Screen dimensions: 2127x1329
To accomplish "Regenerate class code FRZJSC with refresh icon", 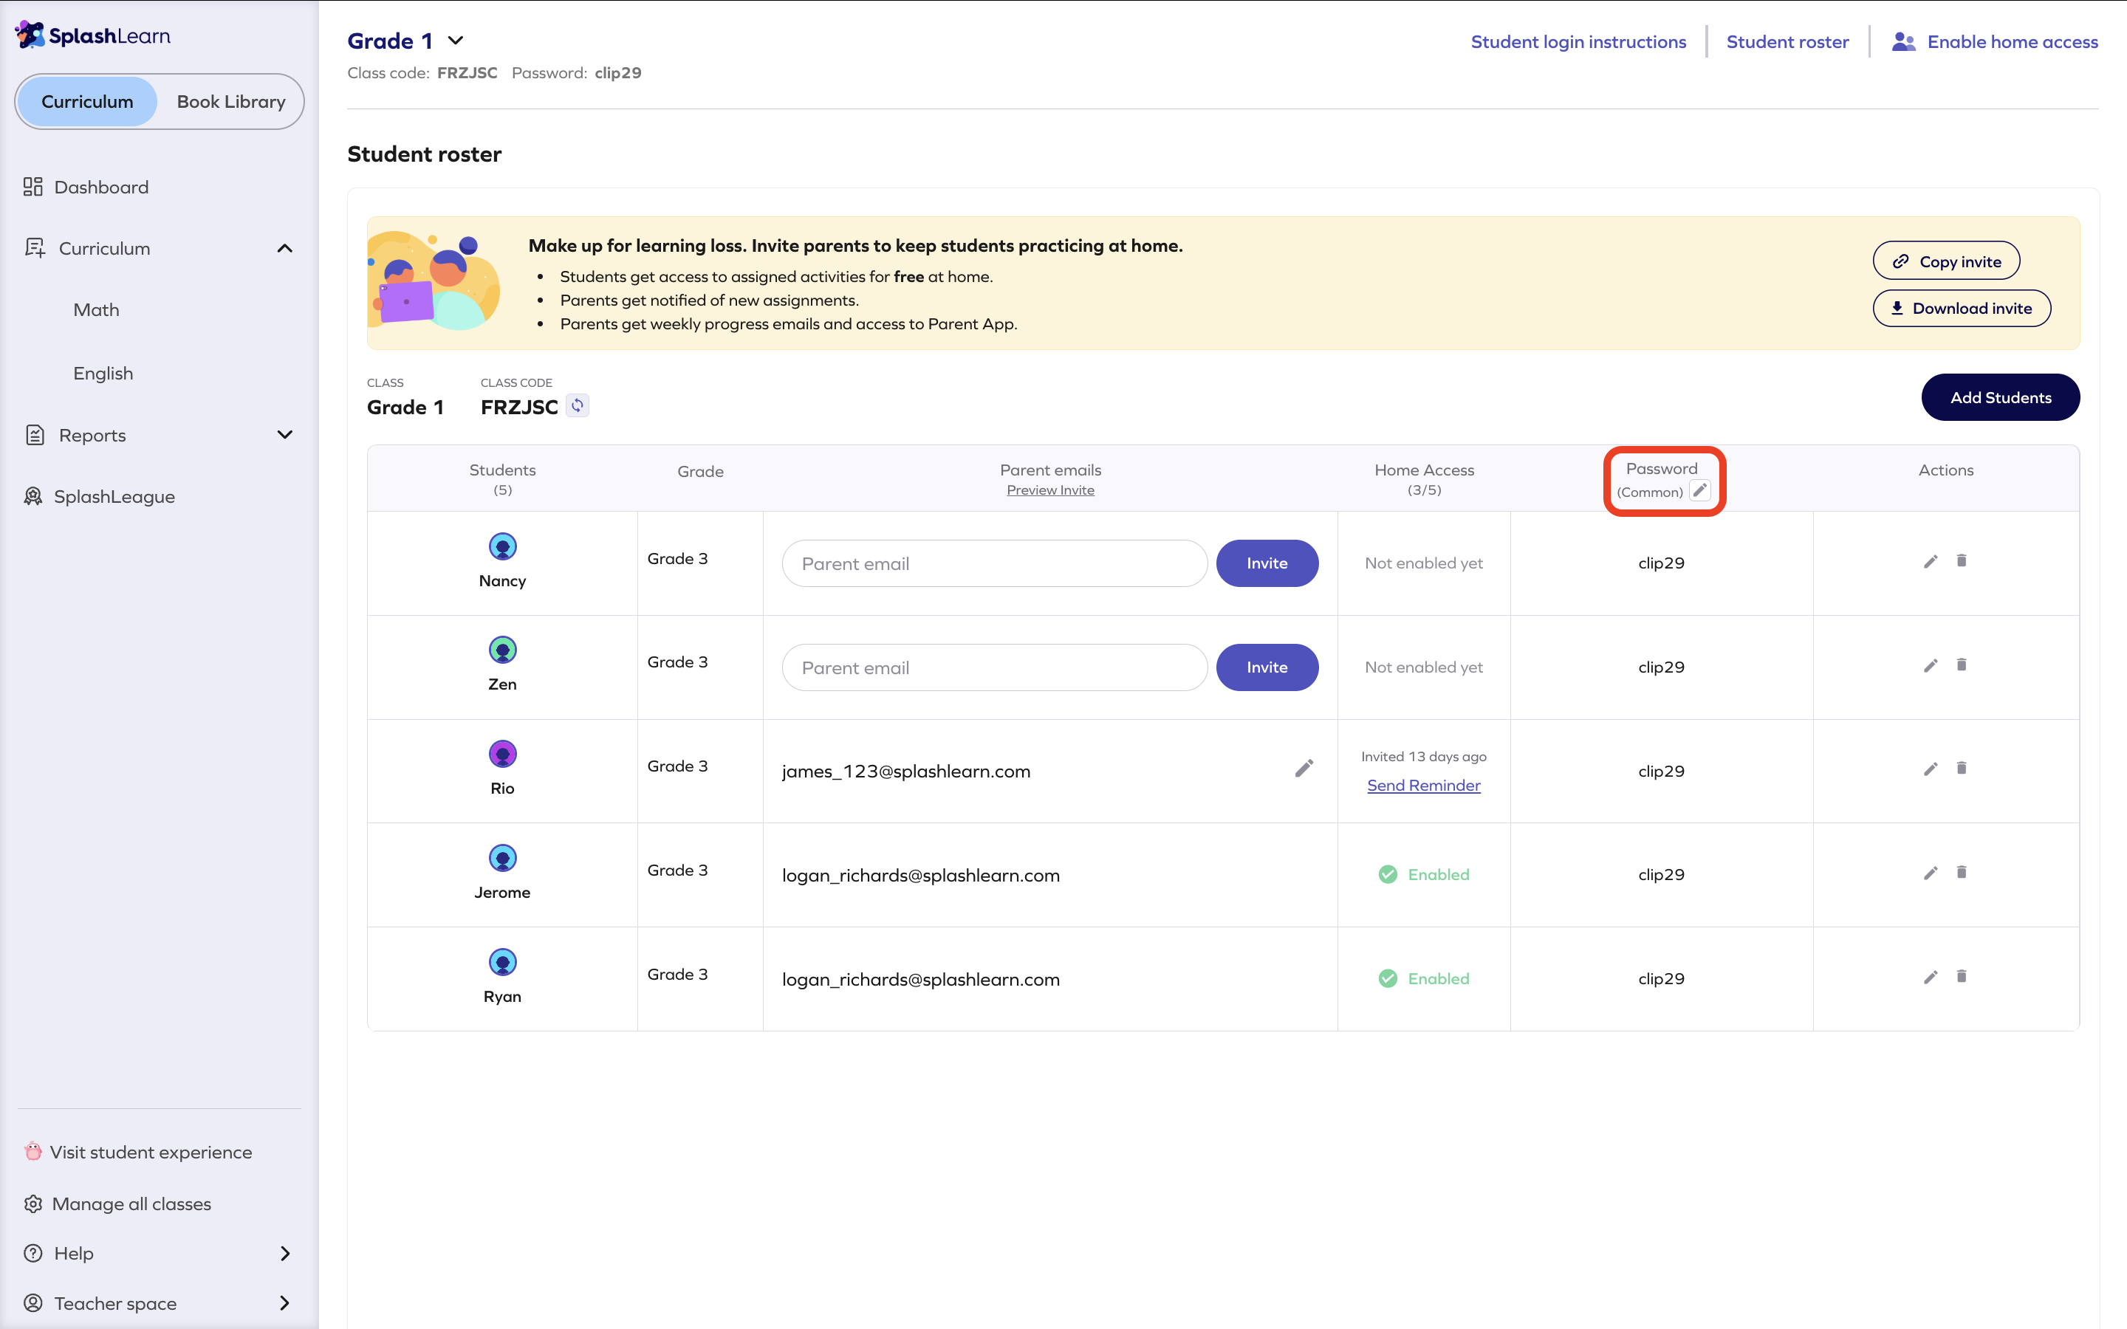I will tap(578, 405).
